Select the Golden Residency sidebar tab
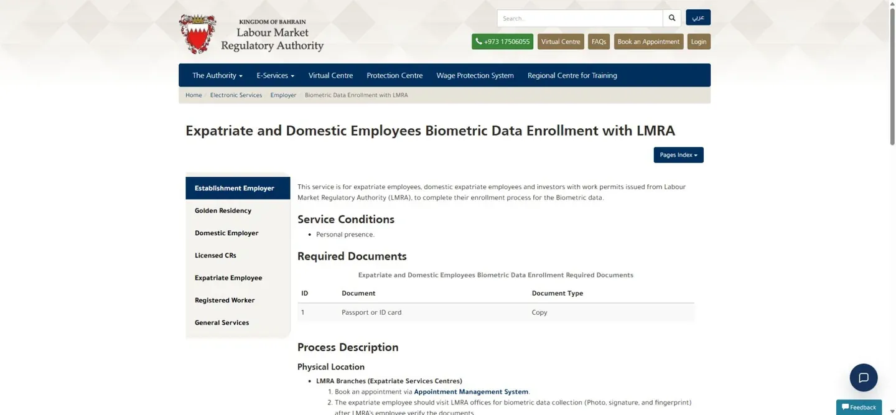The image size is (896, 415). pos(238,210)
